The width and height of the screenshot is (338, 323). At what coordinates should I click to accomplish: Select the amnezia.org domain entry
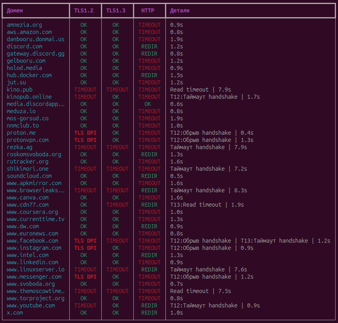click(x=24, y=25)
